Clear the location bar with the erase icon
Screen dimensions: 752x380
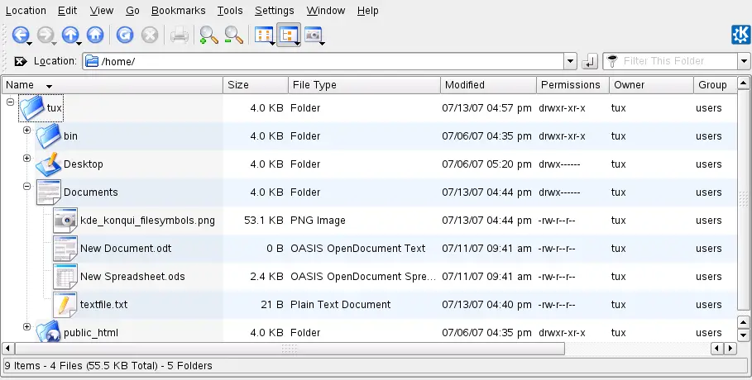point(21,62)
